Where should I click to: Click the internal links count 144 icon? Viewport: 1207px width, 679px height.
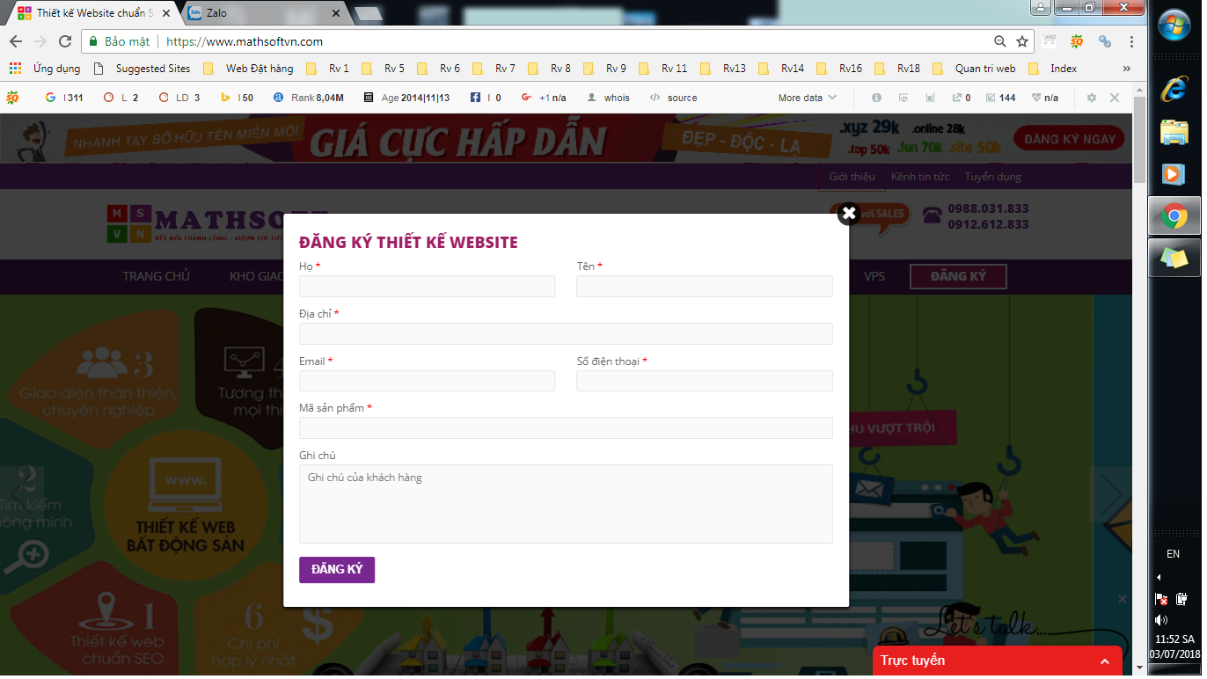[1001, 98]
